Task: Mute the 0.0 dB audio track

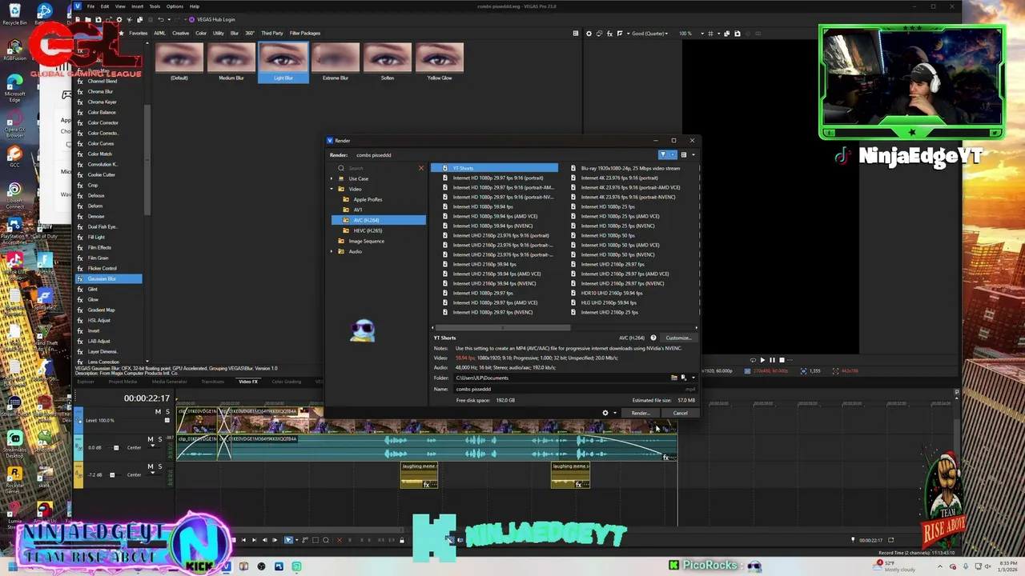Action: point(150,439)
